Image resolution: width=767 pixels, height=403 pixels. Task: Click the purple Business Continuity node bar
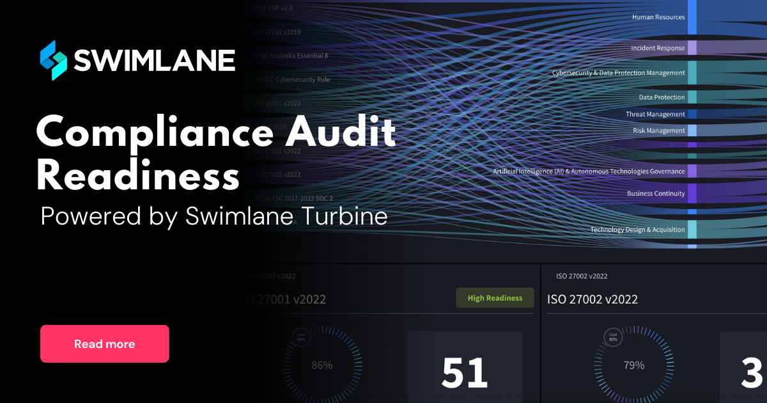coord(692,193)
